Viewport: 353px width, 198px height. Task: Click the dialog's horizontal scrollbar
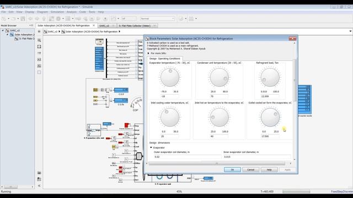[x=217, y=163]
